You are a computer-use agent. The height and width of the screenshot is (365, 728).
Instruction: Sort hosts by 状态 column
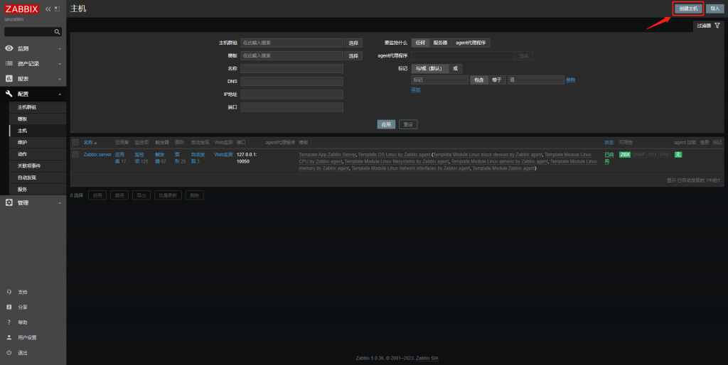[x=609, y=143]
